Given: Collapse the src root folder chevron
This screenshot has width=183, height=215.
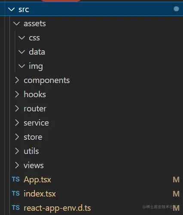Looking at the screenshot, I should (x=12, y=9).
